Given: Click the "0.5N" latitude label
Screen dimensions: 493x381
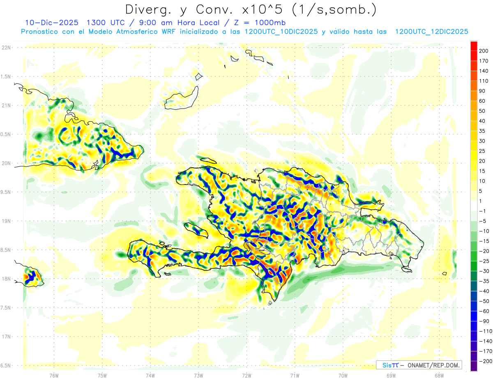Looking at the screenshot, I should point(6,134).
